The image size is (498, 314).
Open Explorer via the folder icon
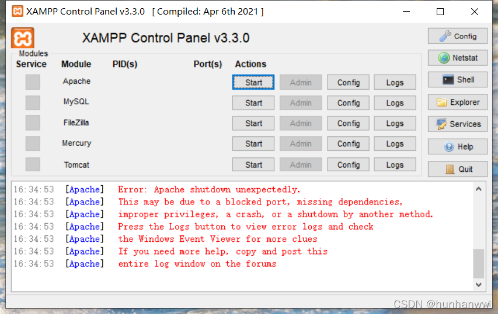(441, 102)
